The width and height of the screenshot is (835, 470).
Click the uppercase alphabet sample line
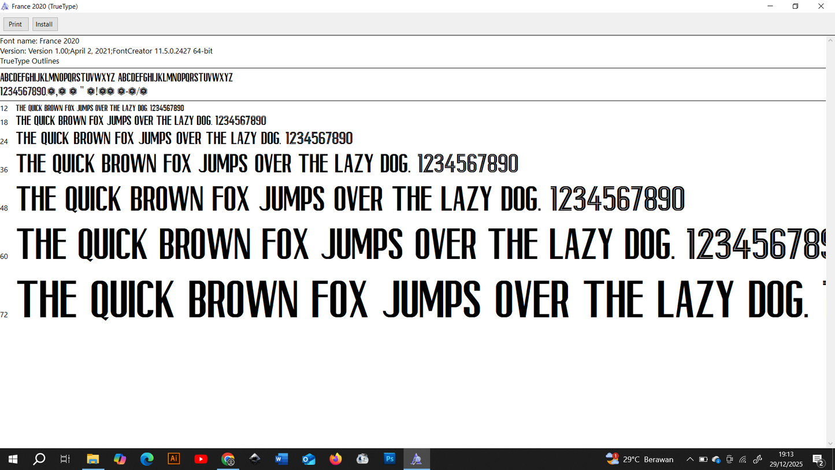click(116, 77)
